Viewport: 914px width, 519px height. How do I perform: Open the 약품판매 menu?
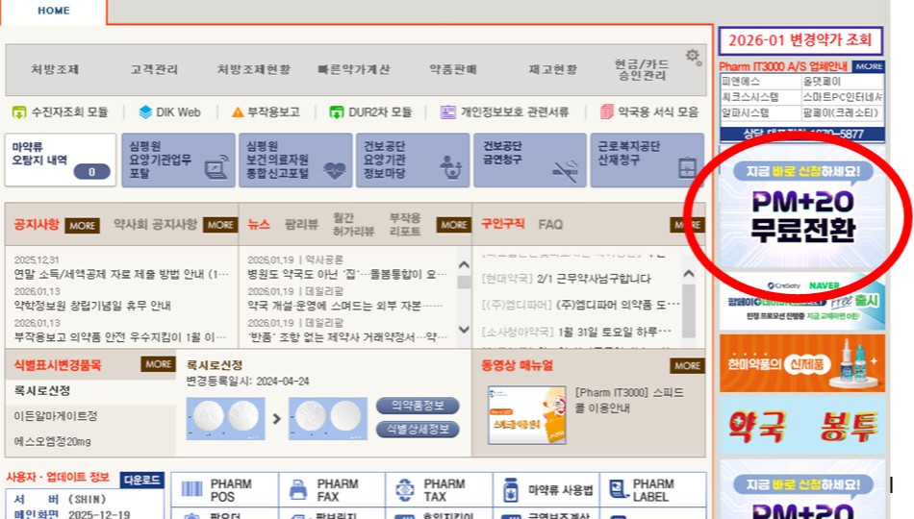coord(453,69)
